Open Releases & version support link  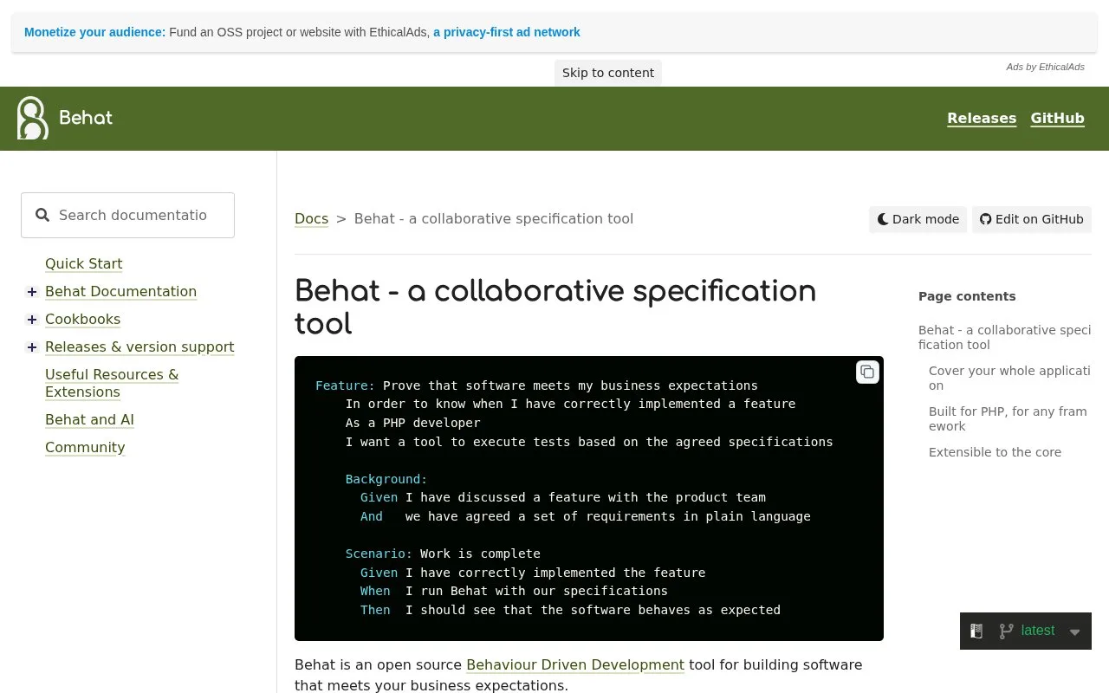[x=139, y=346]
